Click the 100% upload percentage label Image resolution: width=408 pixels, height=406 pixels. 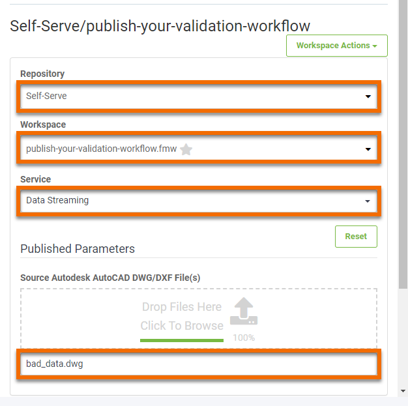pos(244,338)
